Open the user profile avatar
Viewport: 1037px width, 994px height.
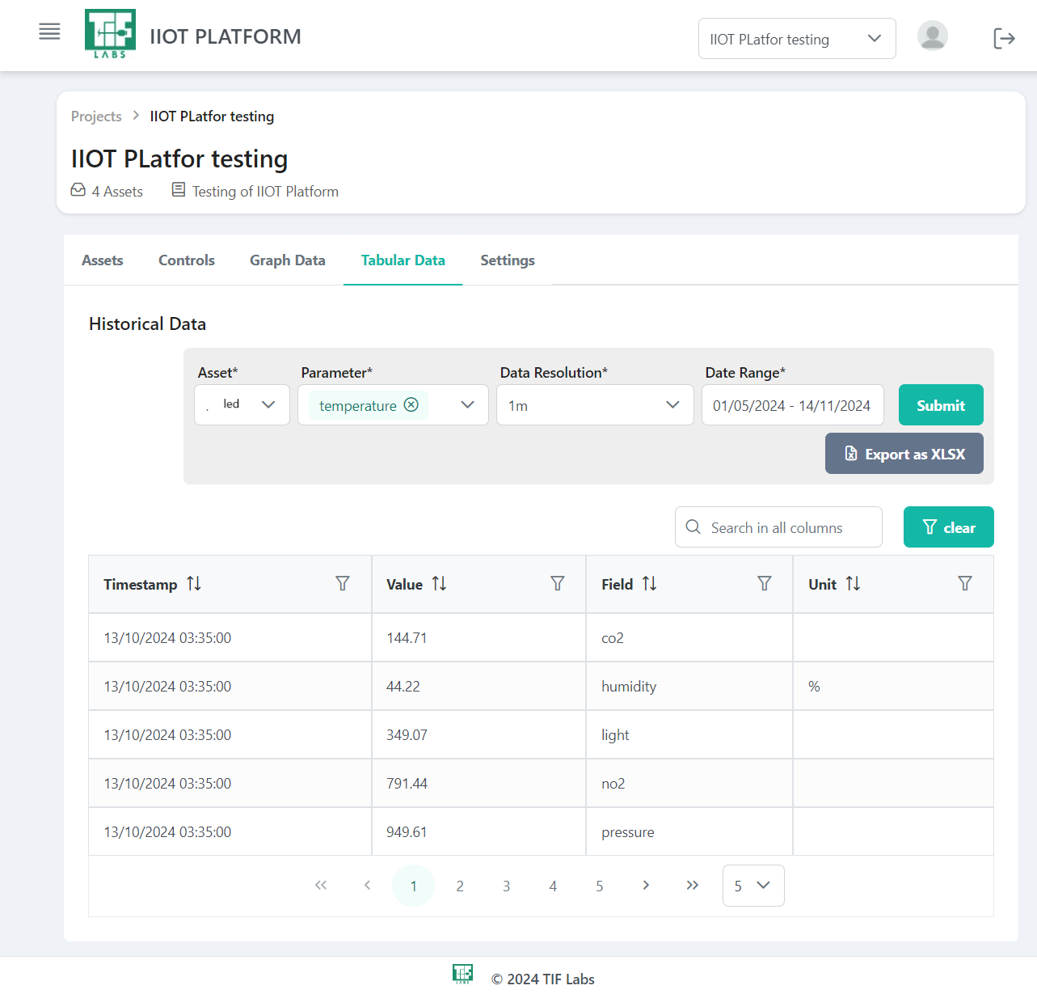tap(932, 36)
